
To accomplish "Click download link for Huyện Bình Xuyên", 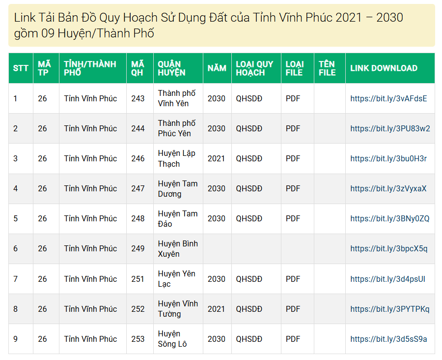I will pos(389,248).
